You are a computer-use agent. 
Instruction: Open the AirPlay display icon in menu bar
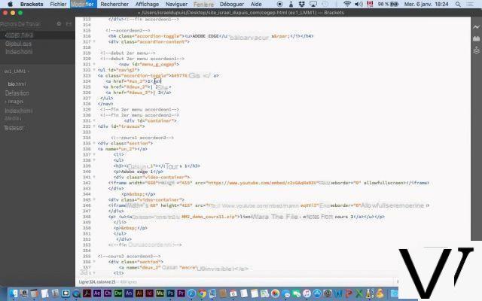(x=313, y=5)
